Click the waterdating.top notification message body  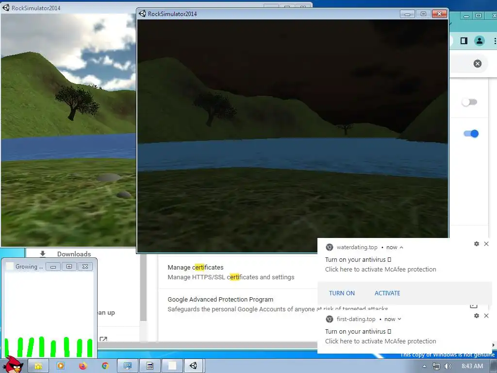(x=381, y=265)
